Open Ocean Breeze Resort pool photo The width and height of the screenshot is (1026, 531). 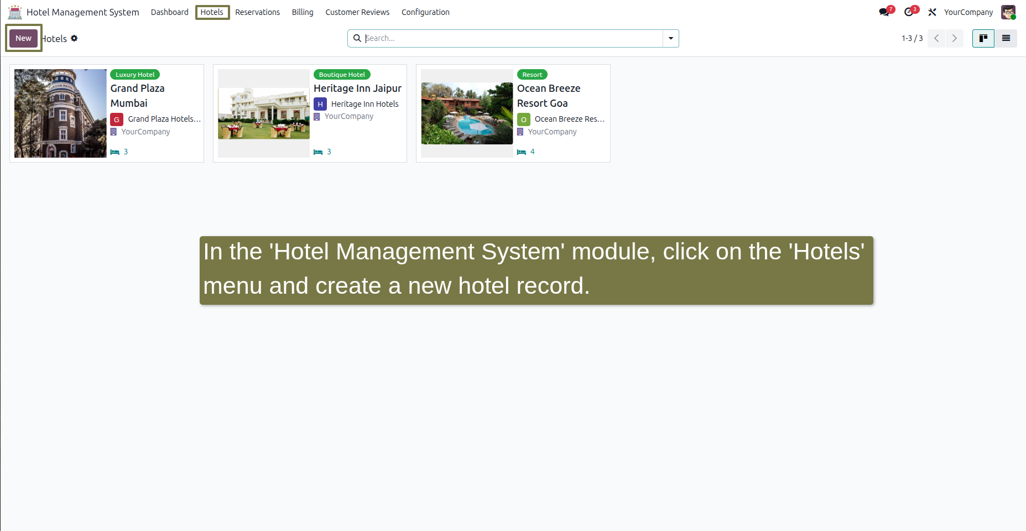point(467,113)
